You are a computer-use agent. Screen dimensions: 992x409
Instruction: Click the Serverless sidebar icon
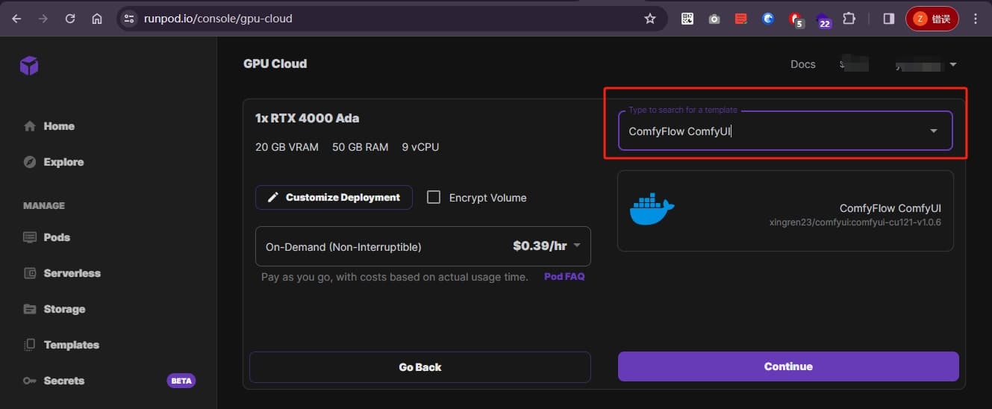point(30,273)
